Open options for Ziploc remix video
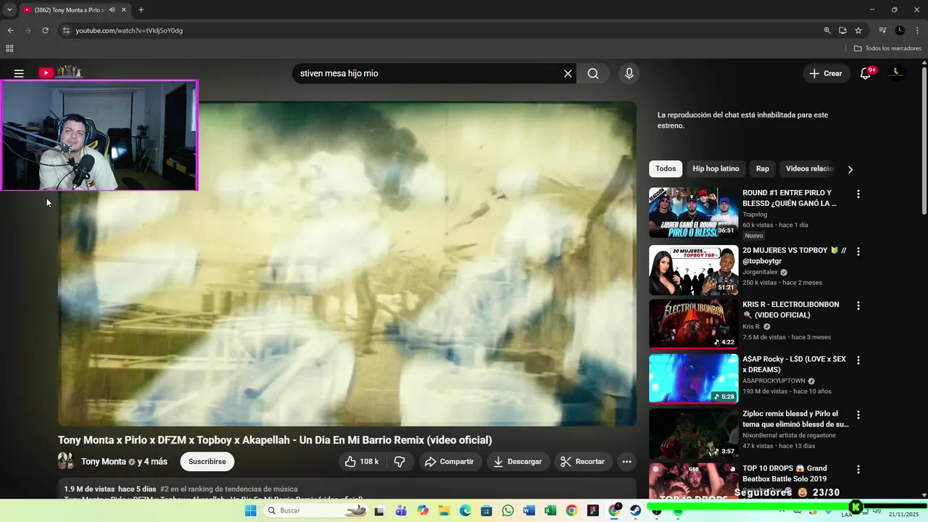Image resolution: width=928 pixels, height=522 pixels. pos(858,415)
